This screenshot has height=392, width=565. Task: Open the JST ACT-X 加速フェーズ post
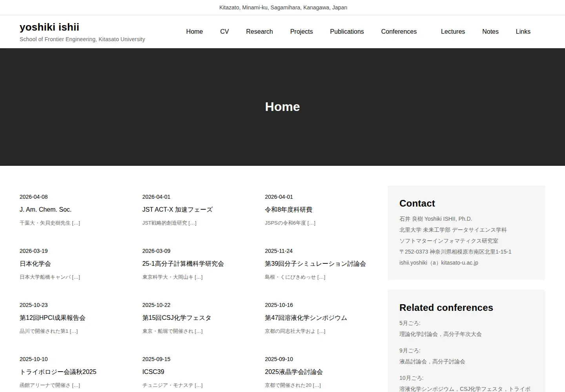pyautogui.click(x=177, y=210)
